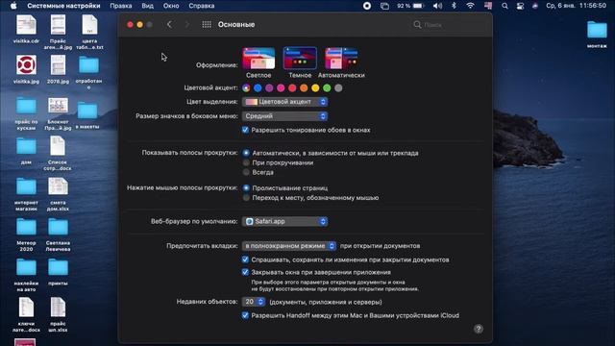This screenshot has width=615, height=346.
Task: Open Spotlight search in menu bar
Action: click(x=504, y=6)
